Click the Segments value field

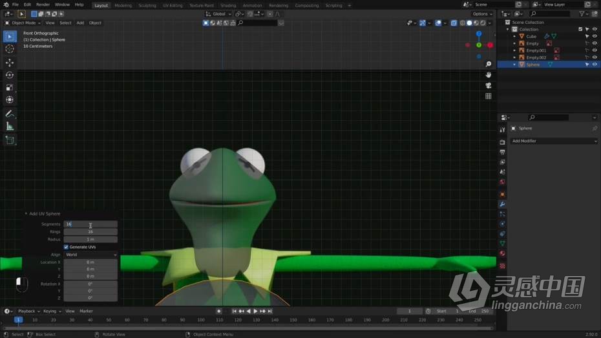(x=90, y=224)
